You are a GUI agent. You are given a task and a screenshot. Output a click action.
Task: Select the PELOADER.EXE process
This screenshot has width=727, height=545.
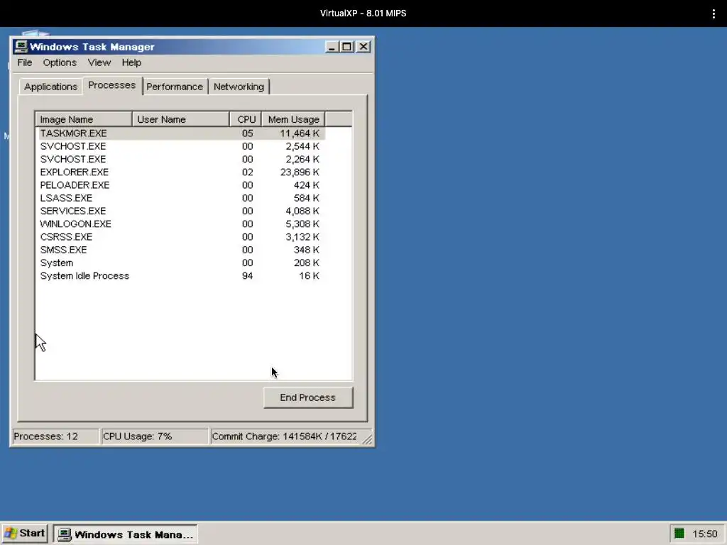(182, 185)
